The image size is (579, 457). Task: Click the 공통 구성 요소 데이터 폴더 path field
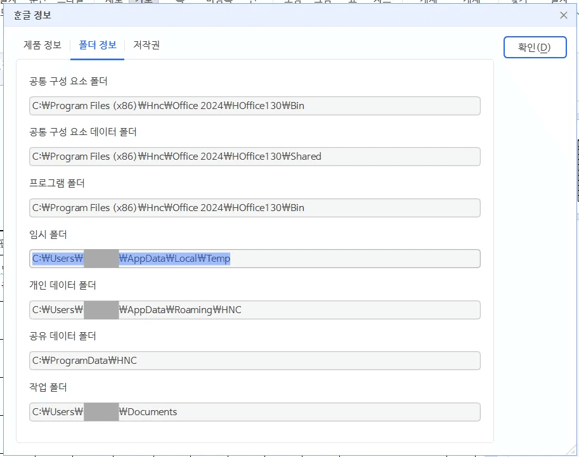click(x=254, y=157)
